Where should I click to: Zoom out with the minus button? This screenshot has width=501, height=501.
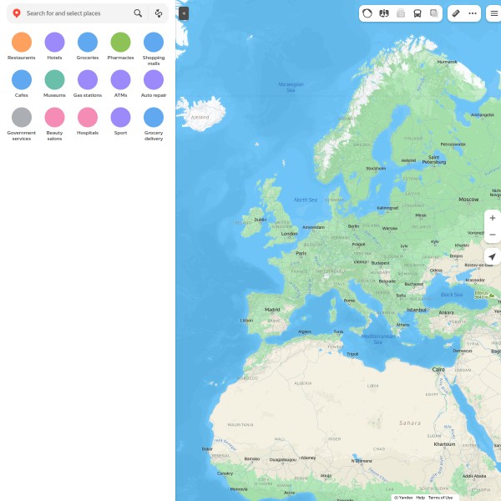point(493,235)
